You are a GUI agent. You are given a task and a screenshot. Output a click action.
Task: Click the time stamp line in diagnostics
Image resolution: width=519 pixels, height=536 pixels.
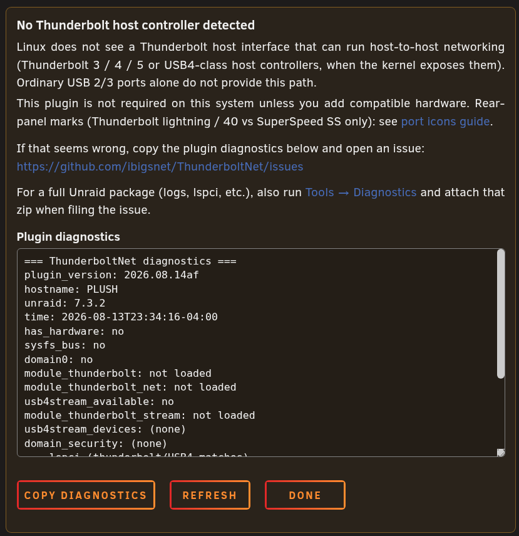[121, 317]
